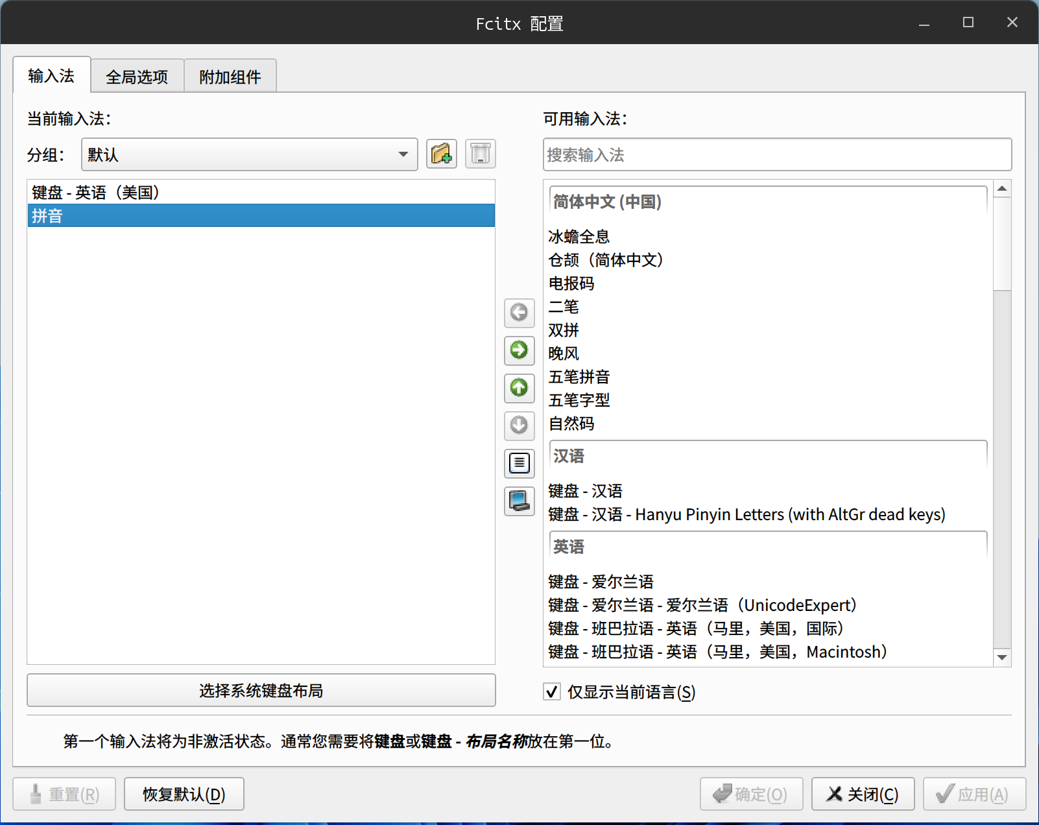Click the left arrow add input method icon

pyautogui.click(x=519, y=313)
